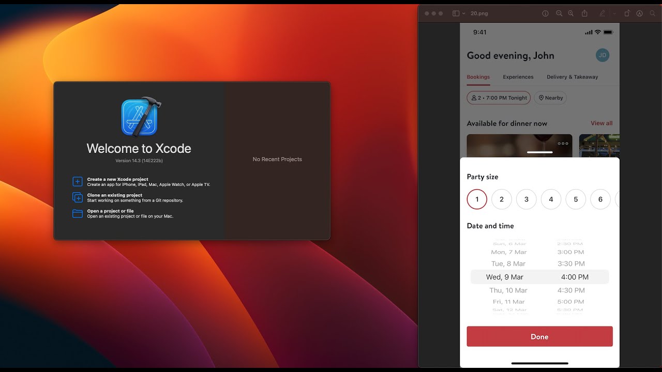The width and height of the screenshot is (662, 372).
Task: Click the folder icon for opening a project
Action: point(78,213)
